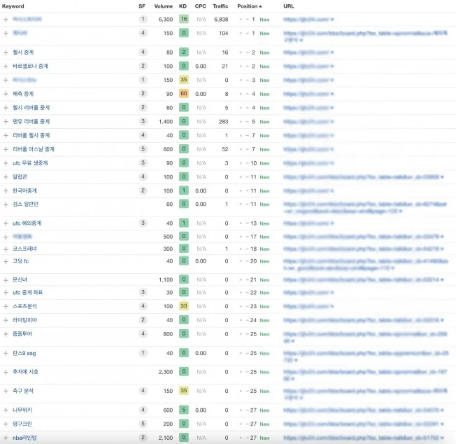Sort by Traffic column header
The image size is (456, 444).
(220, 6)
